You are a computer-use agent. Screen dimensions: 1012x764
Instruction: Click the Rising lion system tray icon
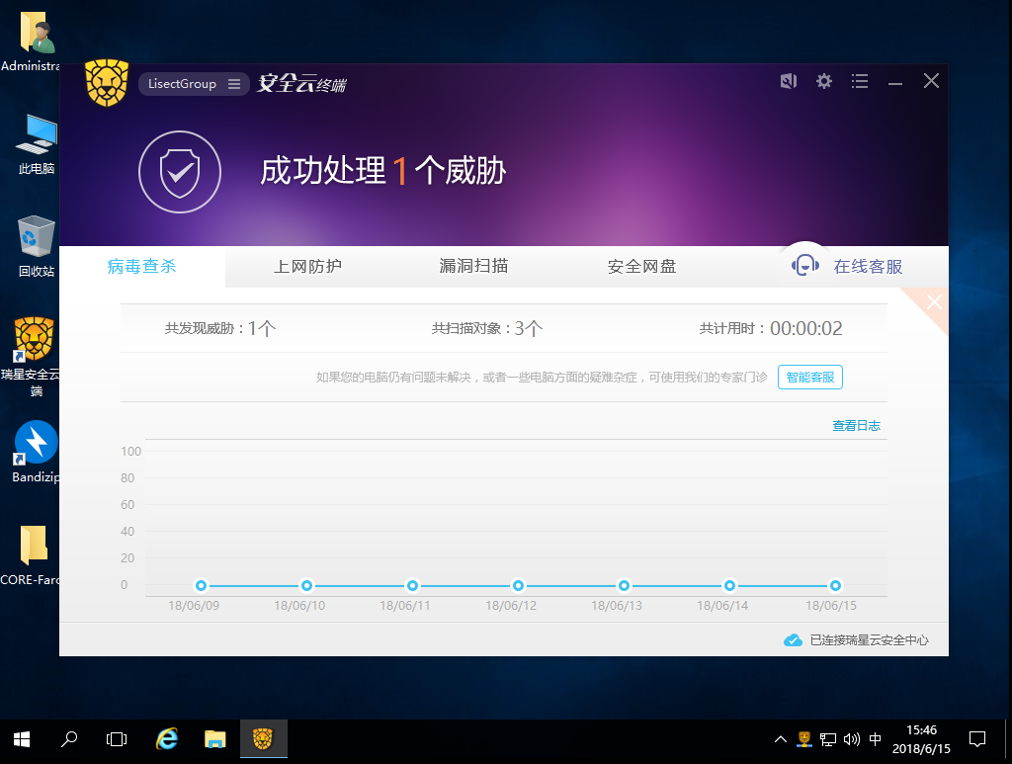tap(804, 739)
